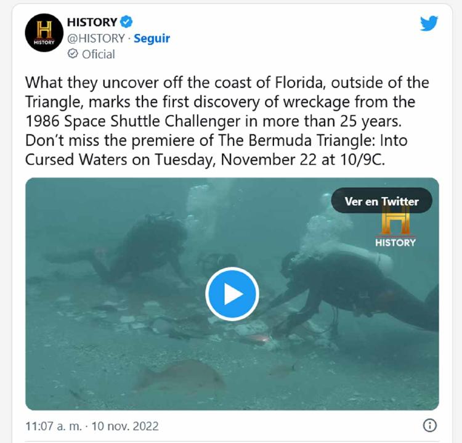
Task: Play the embedded tweet video
Action: pyautogui.click(x=232, y=294)
